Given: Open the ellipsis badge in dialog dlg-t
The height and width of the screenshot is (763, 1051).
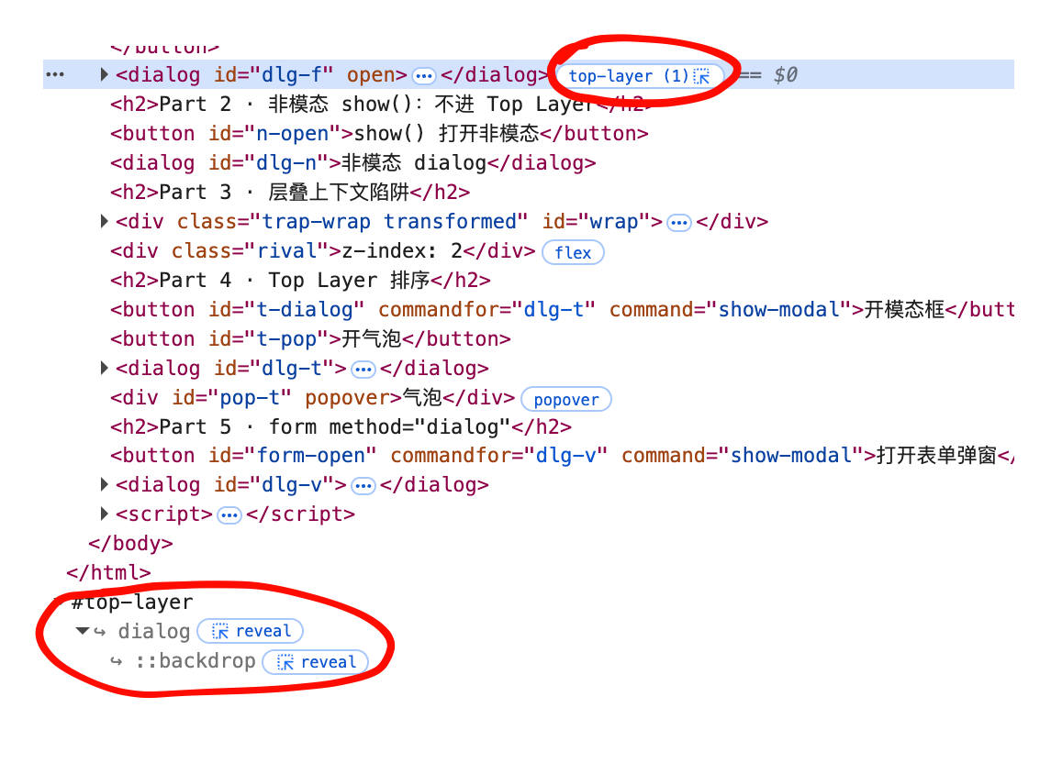Looking at the screenshot, I should [363, 369].
